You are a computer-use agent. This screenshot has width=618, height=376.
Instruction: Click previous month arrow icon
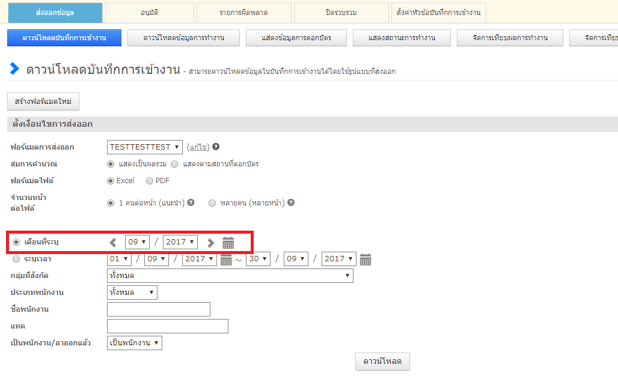[113, 243]
